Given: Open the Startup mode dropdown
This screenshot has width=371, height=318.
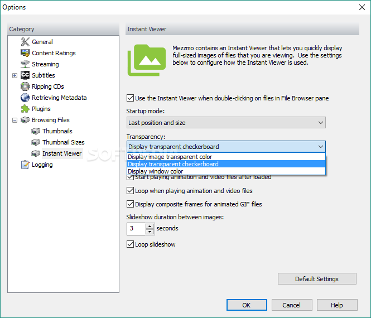Looking at the screenshot, I should click(x=226, y=123).
